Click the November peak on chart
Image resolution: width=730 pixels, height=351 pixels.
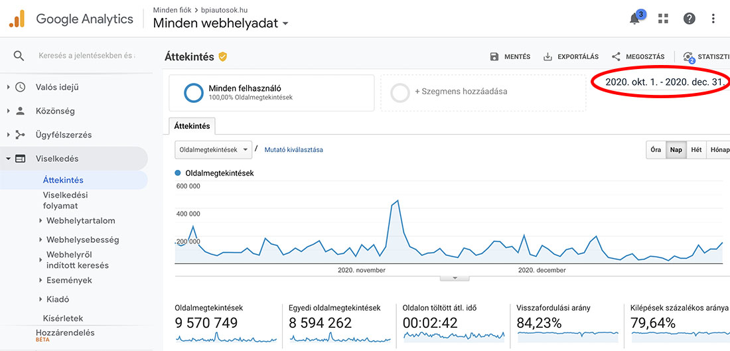click(397, 200)
